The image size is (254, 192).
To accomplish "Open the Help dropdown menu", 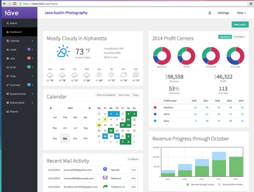I will (x=241, y=13).
